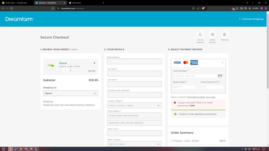Screen dimensions: 269x151
Task: Open a new browser tab
Action: [103, 3]
